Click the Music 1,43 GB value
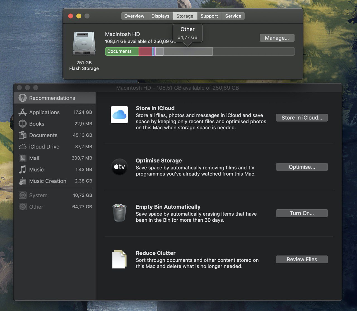357x311 pixels. 84,169
